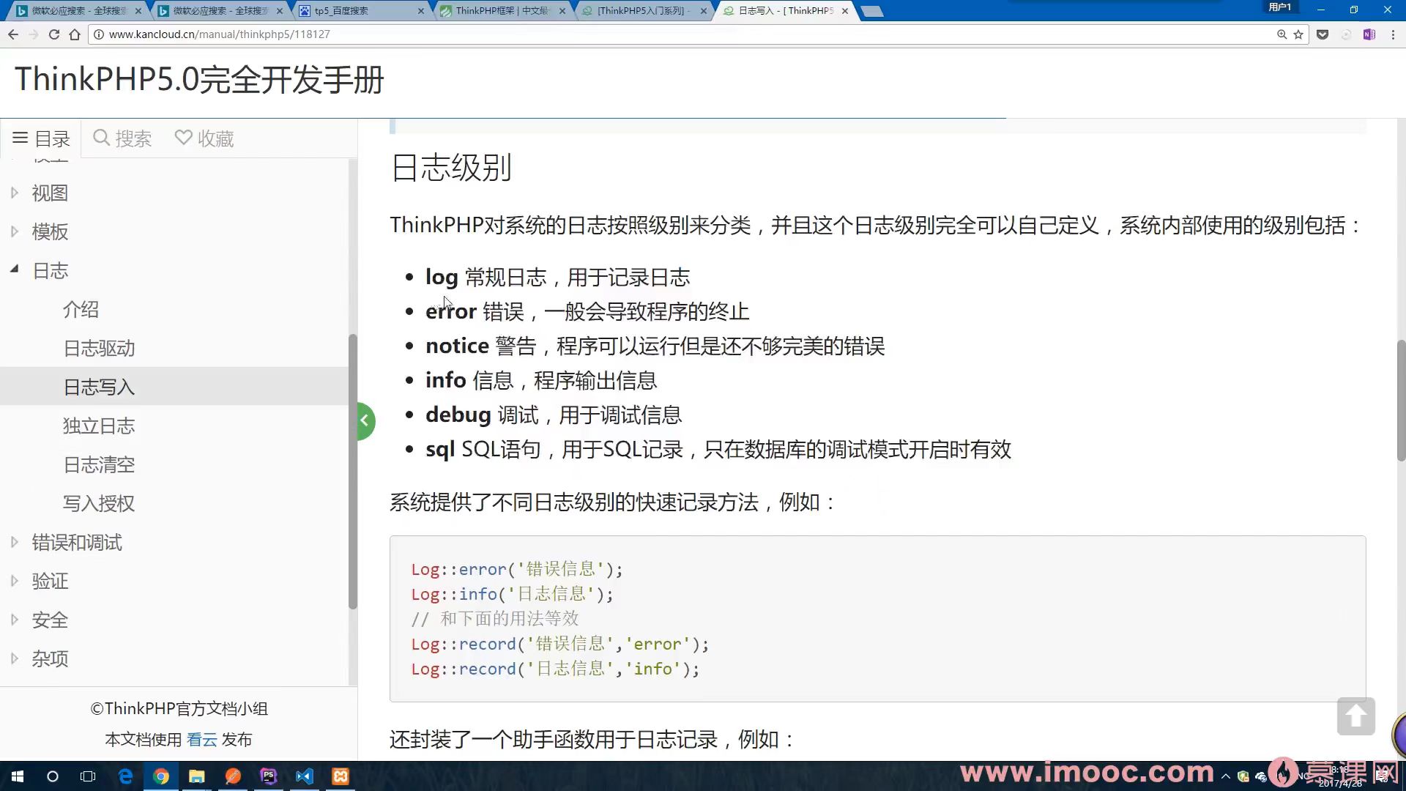Show hidden icons in system tray

[1227, 776]
